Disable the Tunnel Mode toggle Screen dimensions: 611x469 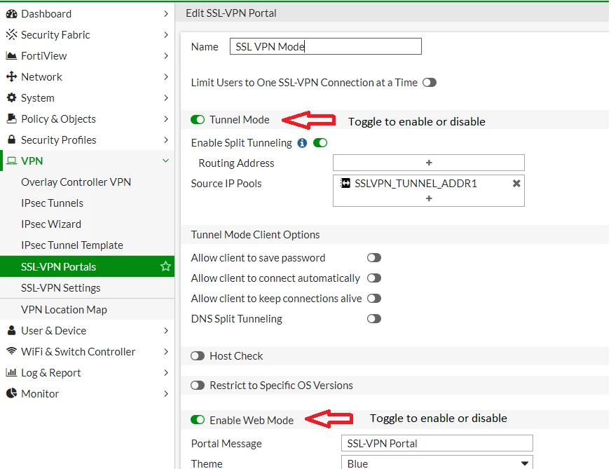(198, 120)
